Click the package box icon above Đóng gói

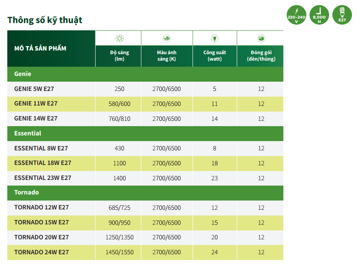(x=261, y=38)
